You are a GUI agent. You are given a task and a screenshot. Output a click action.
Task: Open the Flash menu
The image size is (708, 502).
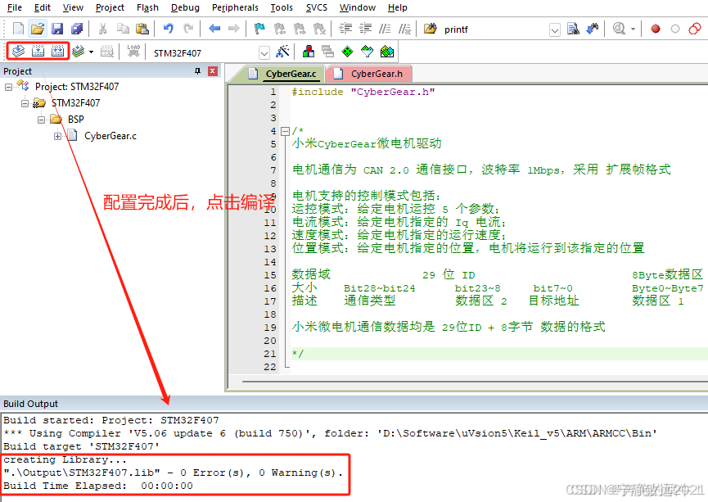[147, 7]
